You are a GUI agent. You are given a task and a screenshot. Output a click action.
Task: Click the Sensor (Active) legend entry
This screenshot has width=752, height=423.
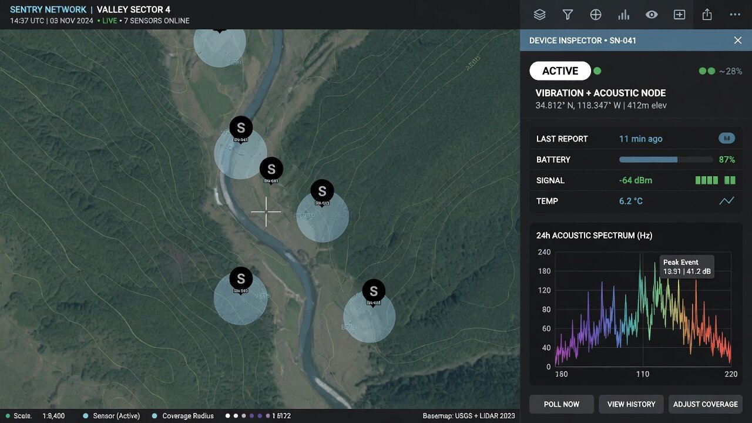112,416
